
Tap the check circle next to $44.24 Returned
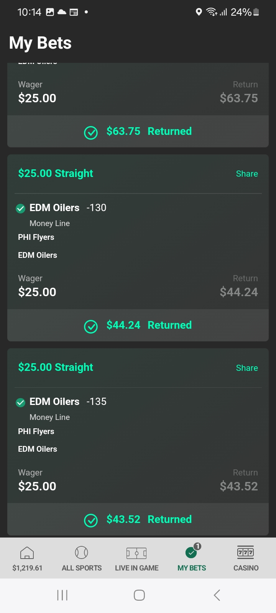click(91, 326)
